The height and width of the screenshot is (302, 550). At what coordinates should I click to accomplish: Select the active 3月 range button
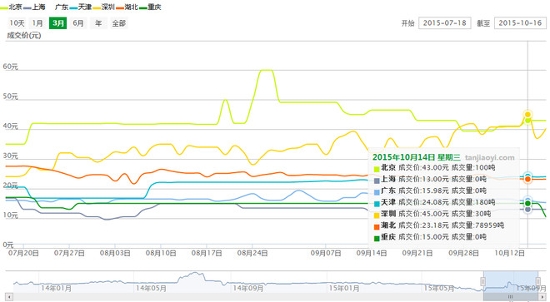point(57,23)
